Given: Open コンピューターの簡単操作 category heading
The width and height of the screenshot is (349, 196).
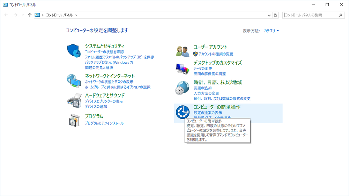Looking at the screenshot, I should tap(217, 107).
